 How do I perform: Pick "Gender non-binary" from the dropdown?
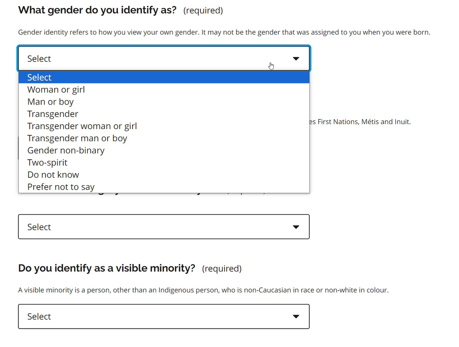tap(66, 150)
